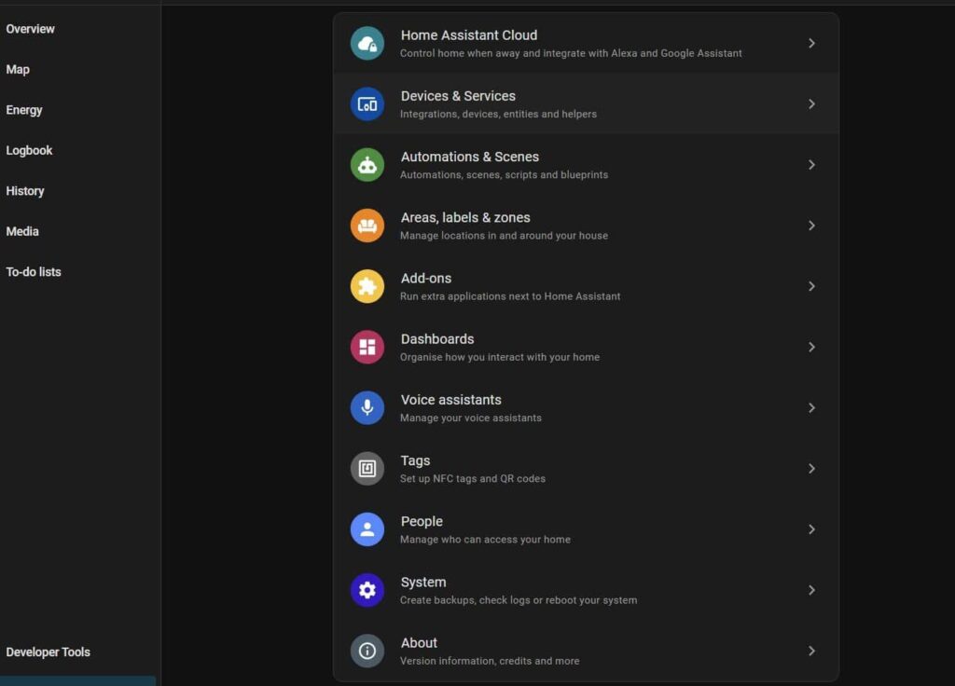
Task: Click the chevron on the About row
Action: click(812, 651)
